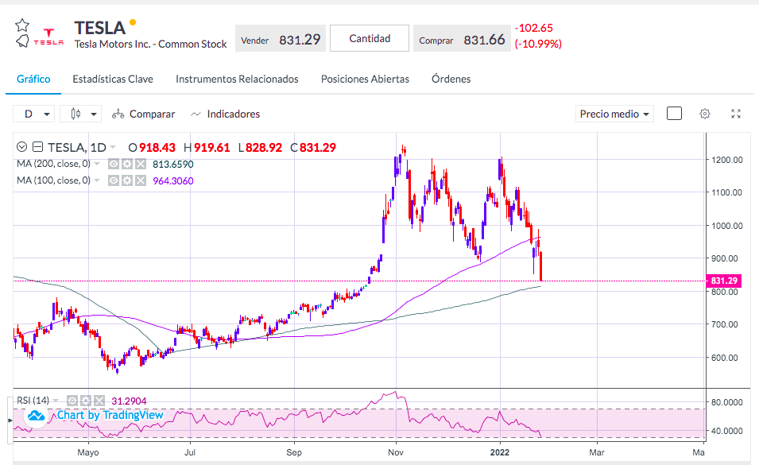Image resolution: width=759 pixels, height=465 pixels.
Task: Click the 1200.00 price axis label
Action: (726, 160)
